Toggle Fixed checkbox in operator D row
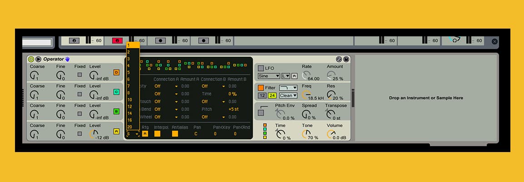The width and height of the screenshot is (524, 182). (79, 74)
